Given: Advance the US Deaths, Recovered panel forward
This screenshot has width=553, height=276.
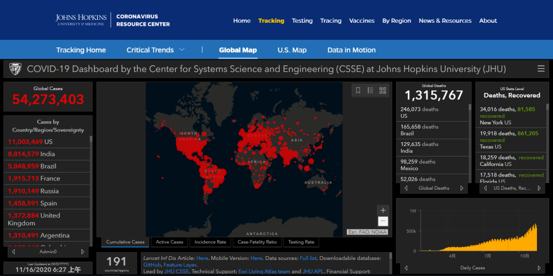Looking at the screenshot, I should [541, 188].
